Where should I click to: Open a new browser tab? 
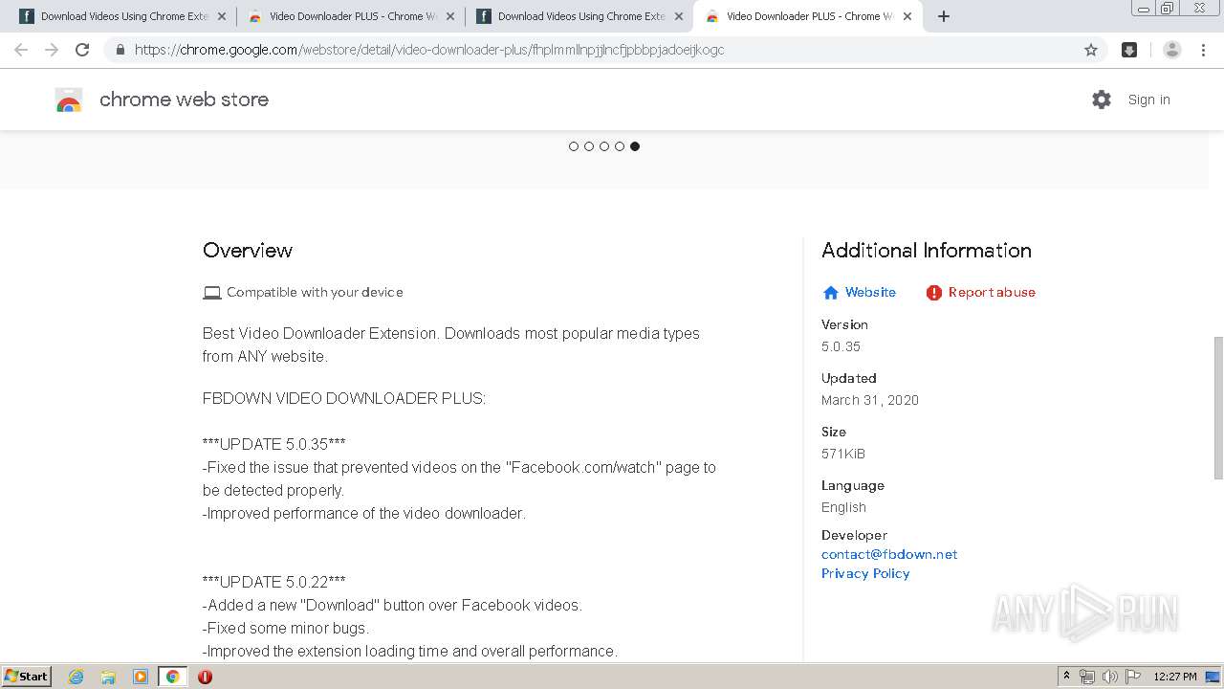(x=944, y=16)
